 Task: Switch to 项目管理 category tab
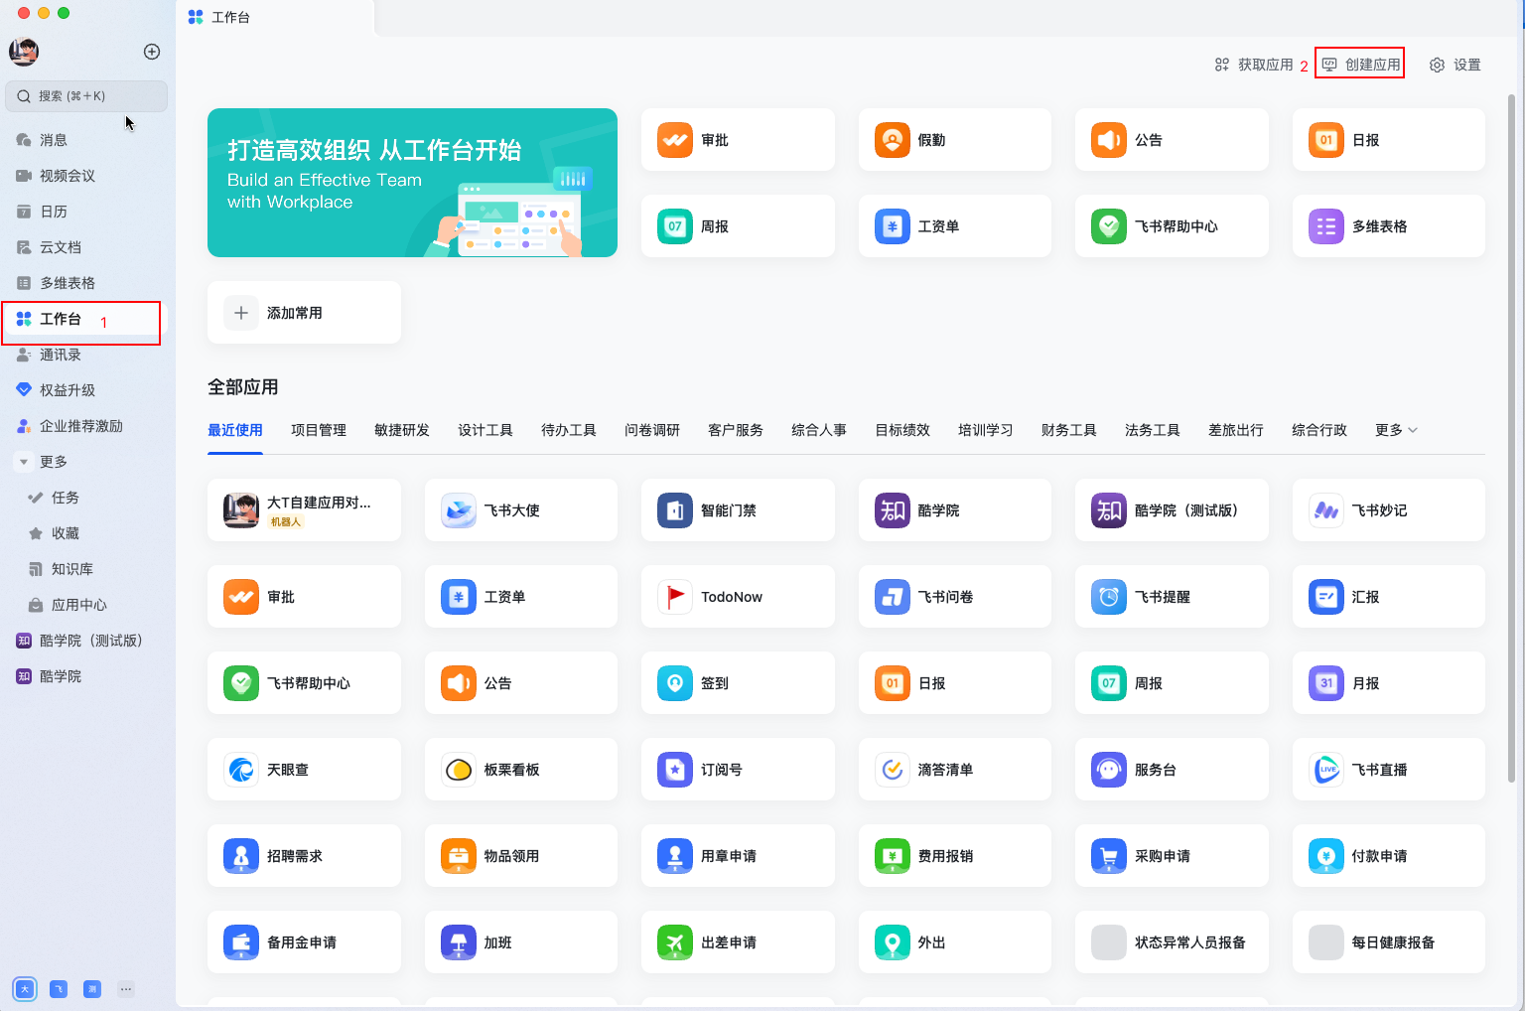[319, 430]
